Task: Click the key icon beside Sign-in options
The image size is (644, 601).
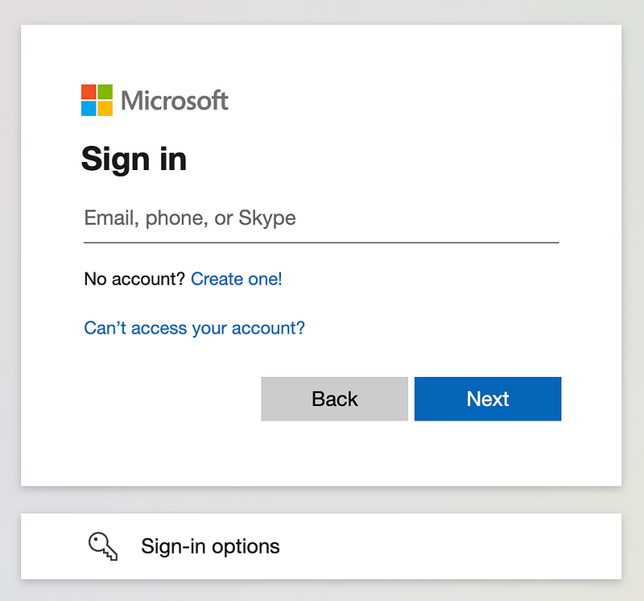Action: (x=103, y=546)
